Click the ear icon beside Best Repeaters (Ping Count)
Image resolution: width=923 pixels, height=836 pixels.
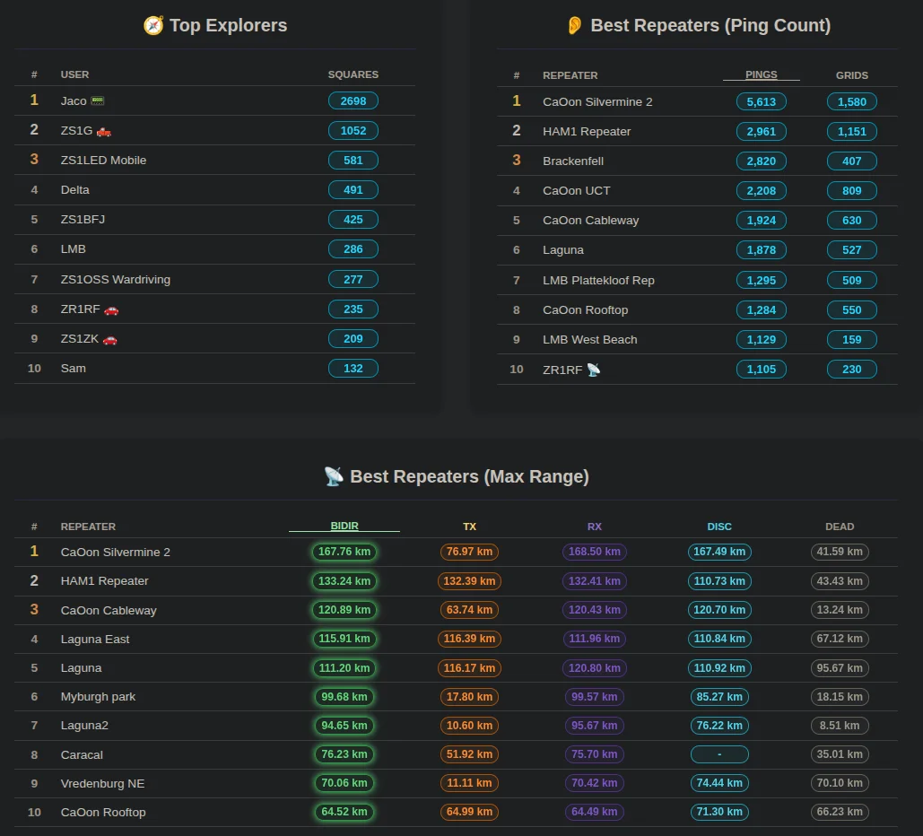574,25
